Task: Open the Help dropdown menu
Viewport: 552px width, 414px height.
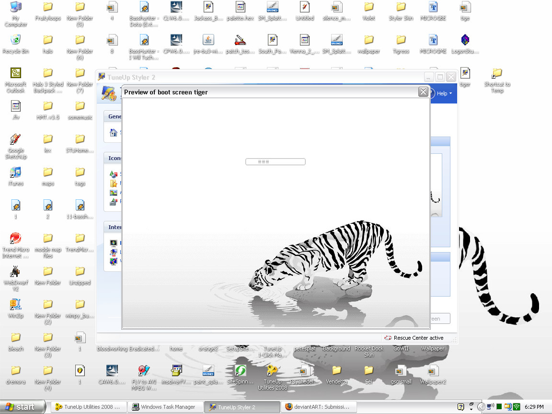Action: click(442, 93)
